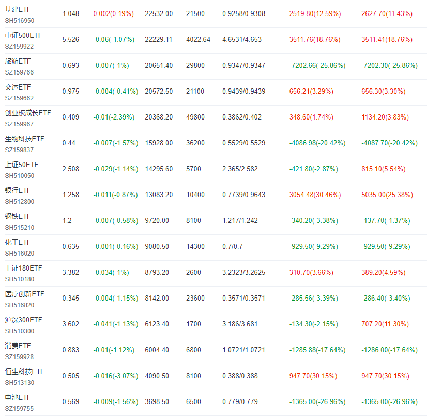
Task: Click stock code SZ159928
Action: tap(19, 357)
